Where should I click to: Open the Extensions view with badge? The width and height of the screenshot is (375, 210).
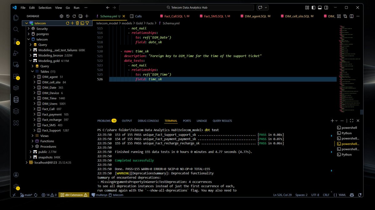pos(16,76)
